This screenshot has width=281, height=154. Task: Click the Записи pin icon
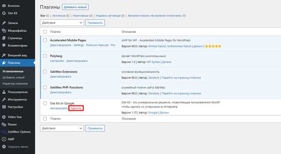(4, 23)
